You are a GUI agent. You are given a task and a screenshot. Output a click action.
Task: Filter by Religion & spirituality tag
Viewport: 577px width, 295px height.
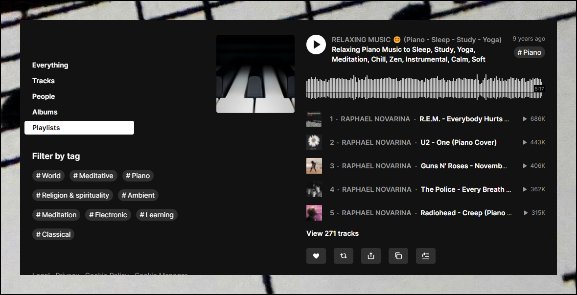click(72, 195)
